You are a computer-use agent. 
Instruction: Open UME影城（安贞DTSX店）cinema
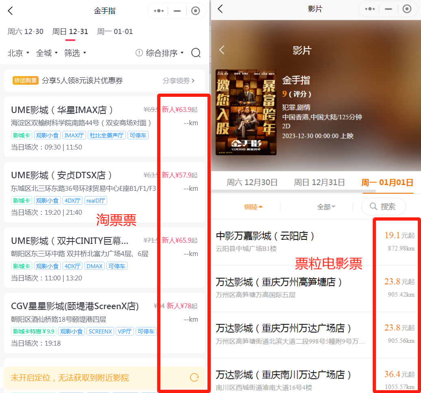click(x=104, y=192)
